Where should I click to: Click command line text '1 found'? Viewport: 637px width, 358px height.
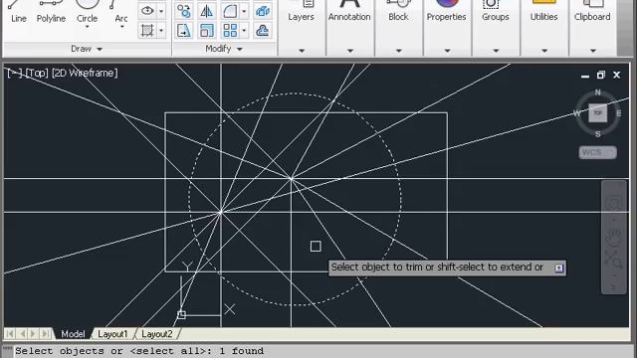pos(242,351)
